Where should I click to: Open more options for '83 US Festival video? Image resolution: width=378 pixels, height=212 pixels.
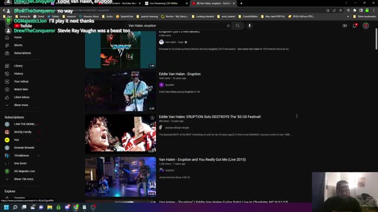tap(296, 117)
